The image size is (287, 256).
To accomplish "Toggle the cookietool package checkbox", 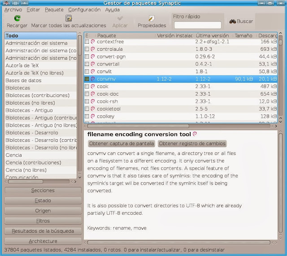I will 87,109.
